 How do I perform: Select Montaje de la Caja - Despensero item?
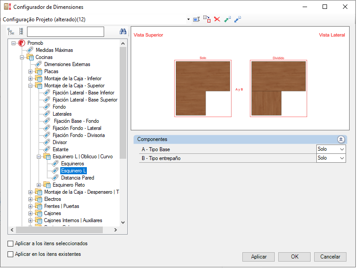[x=82, y=192]
